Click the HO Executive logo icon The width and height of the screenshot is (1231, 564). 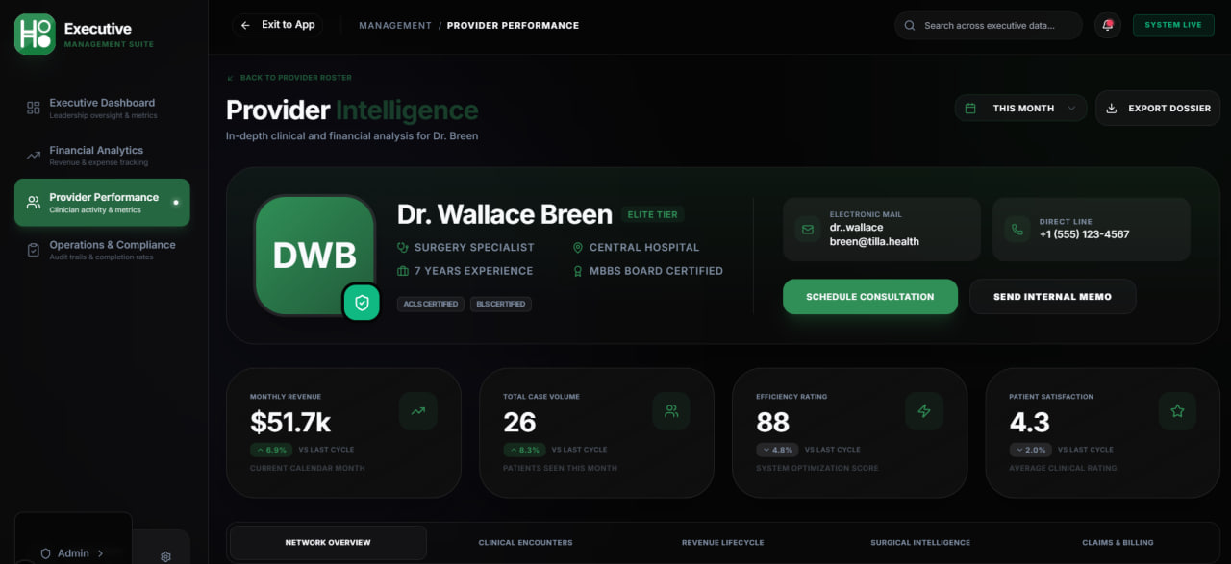point(35,35)
